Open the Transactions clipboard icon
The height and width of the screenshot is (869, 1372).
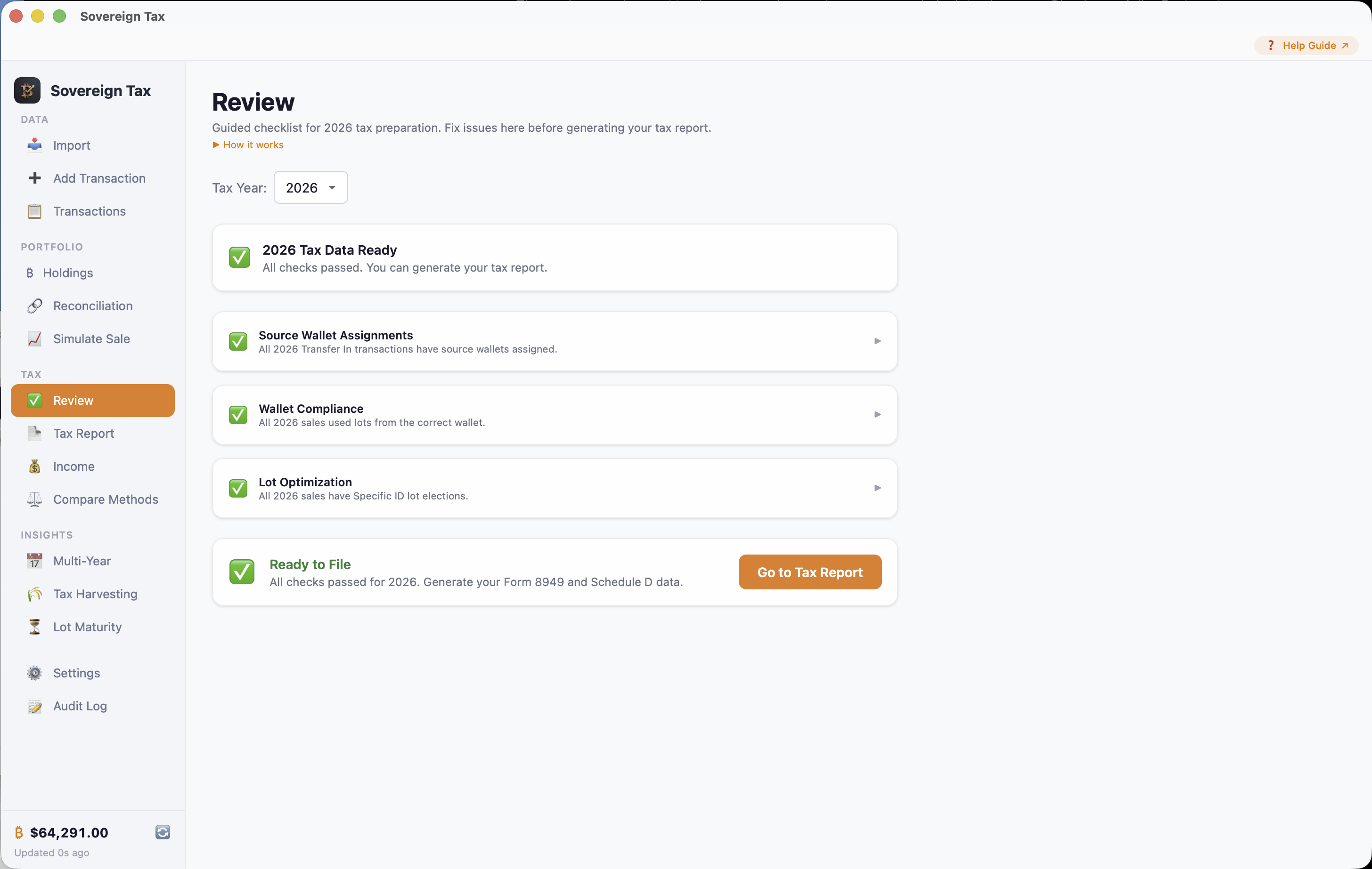click(34, 211)
